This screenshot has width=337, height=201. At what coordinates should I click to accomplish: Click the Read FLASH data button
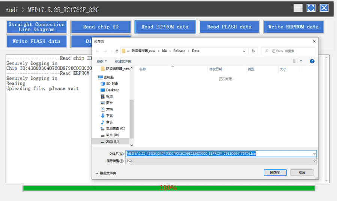[x=229, y=27]
